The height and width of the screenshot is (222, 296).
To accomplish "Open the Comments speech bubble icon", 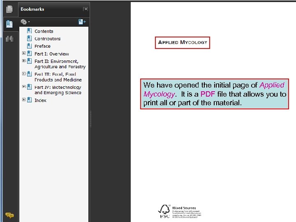I will (x=9, y=215).
